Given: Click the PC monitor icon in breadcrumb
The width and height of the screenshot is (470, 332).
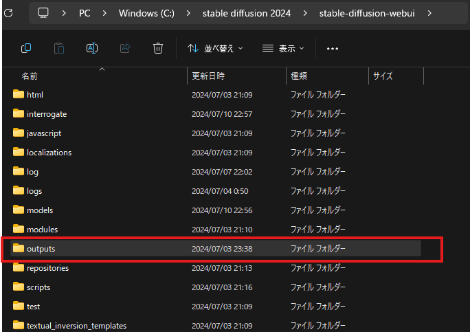Looking at the screenshot, I should point(43,13).
